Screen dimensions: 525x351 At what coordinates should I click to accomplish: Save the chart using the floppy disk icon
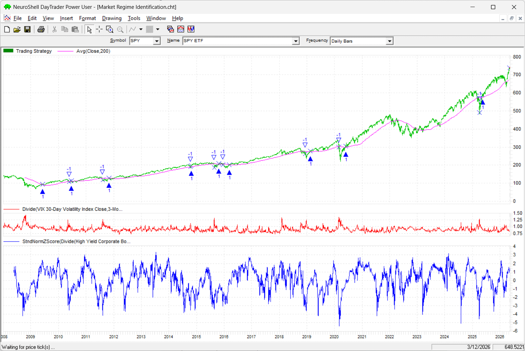(x=27, y=29)
